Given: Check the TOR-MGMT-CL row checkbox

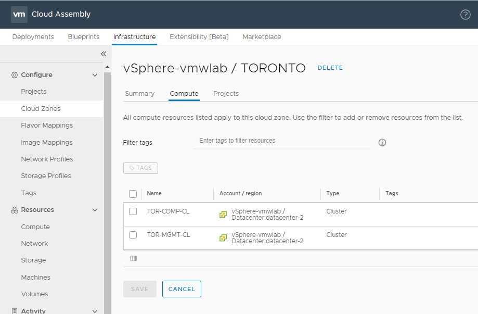Looking at the screenshot, I should [x=133, y=235].
